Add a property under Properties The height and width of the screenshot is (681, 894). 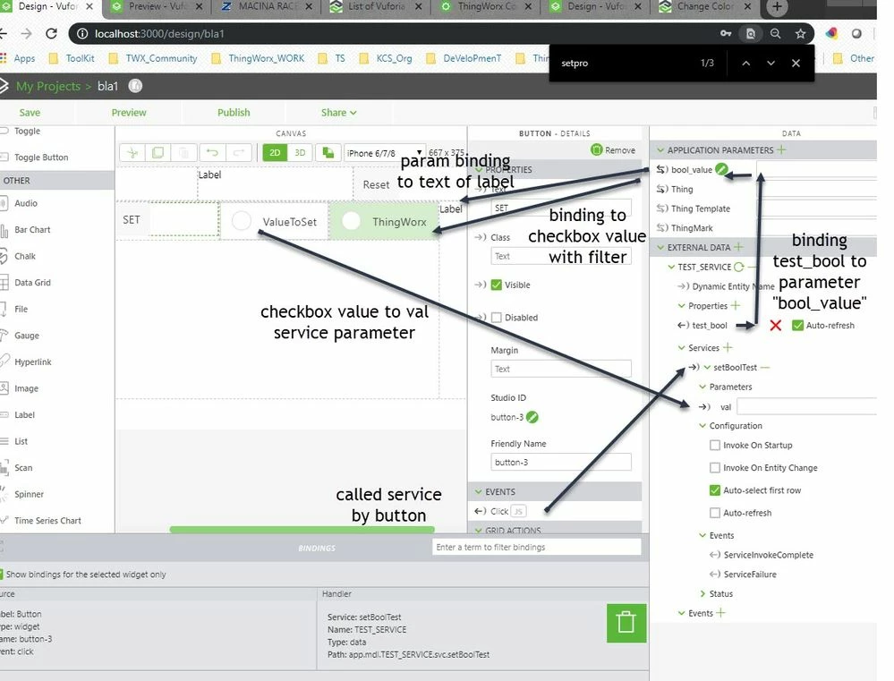(x=736, y=306)
